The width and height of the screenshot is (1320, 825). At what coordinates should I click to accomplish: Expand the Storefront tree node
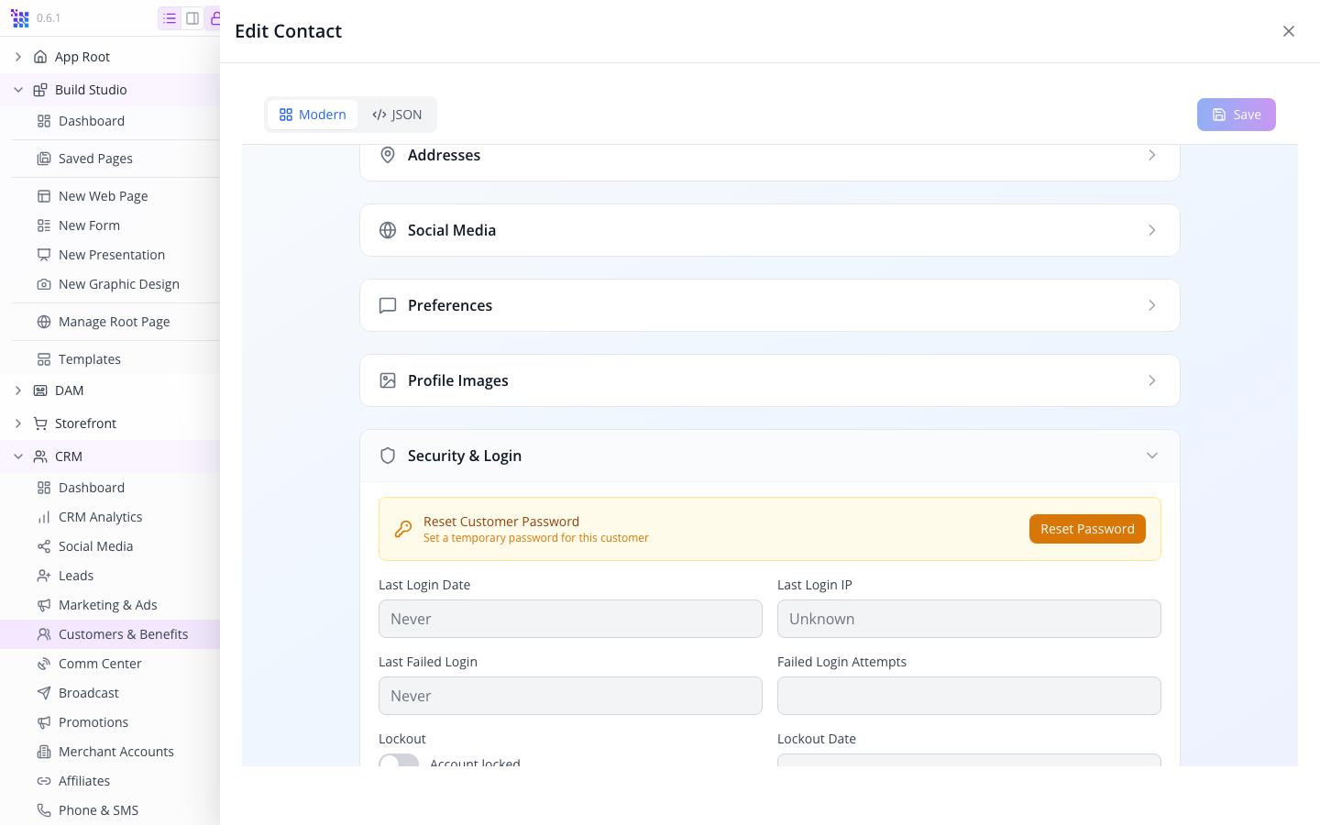(18, 423)
